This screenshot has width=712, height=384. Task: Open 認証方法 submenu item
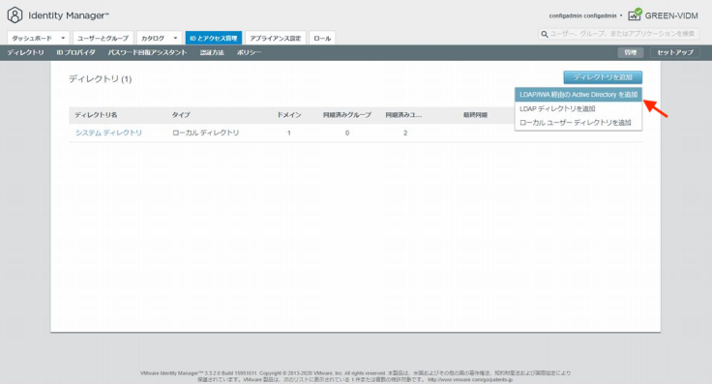tap(212, 52)
